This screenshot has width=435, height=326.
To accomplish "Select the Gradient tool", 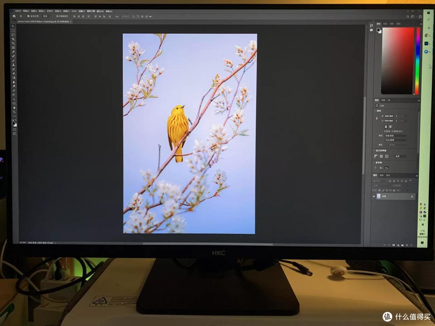I will point(13,78).
